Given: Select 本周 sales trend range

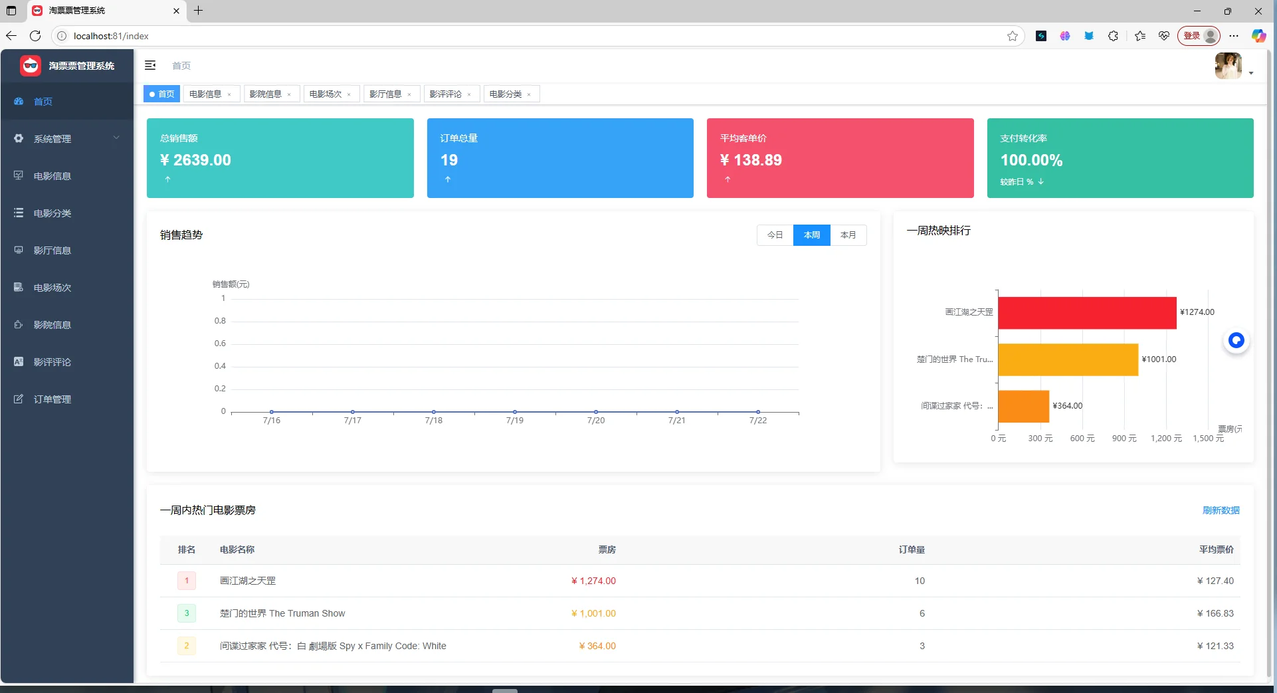Looking at the screenshot, I should 812,235.
